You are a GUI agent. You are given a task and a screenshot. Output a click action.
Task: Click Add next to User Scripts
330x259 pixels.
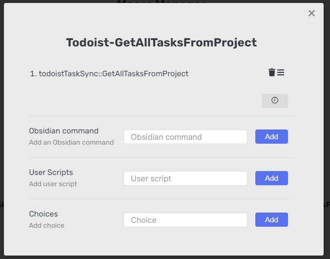(271, 178)
